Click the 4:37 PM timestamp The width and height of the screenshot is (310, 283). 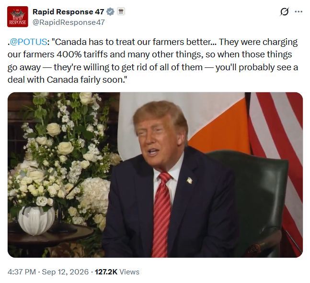point(22,272)
